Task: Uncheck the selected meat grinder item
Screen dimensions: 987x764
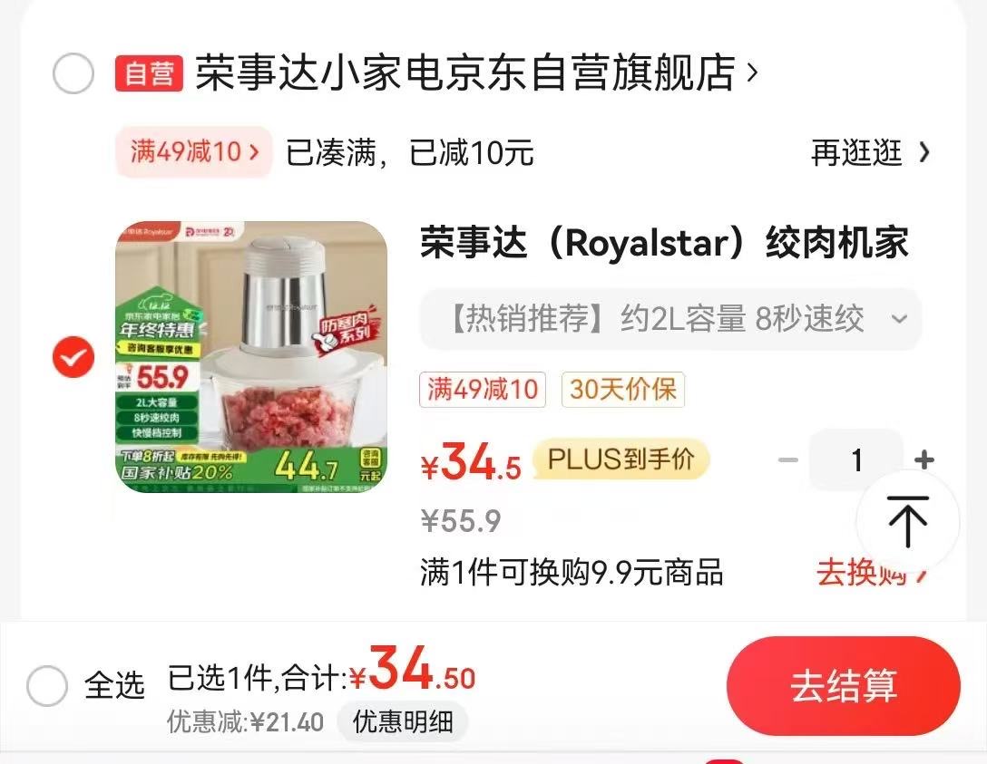Action: (73, 356)
